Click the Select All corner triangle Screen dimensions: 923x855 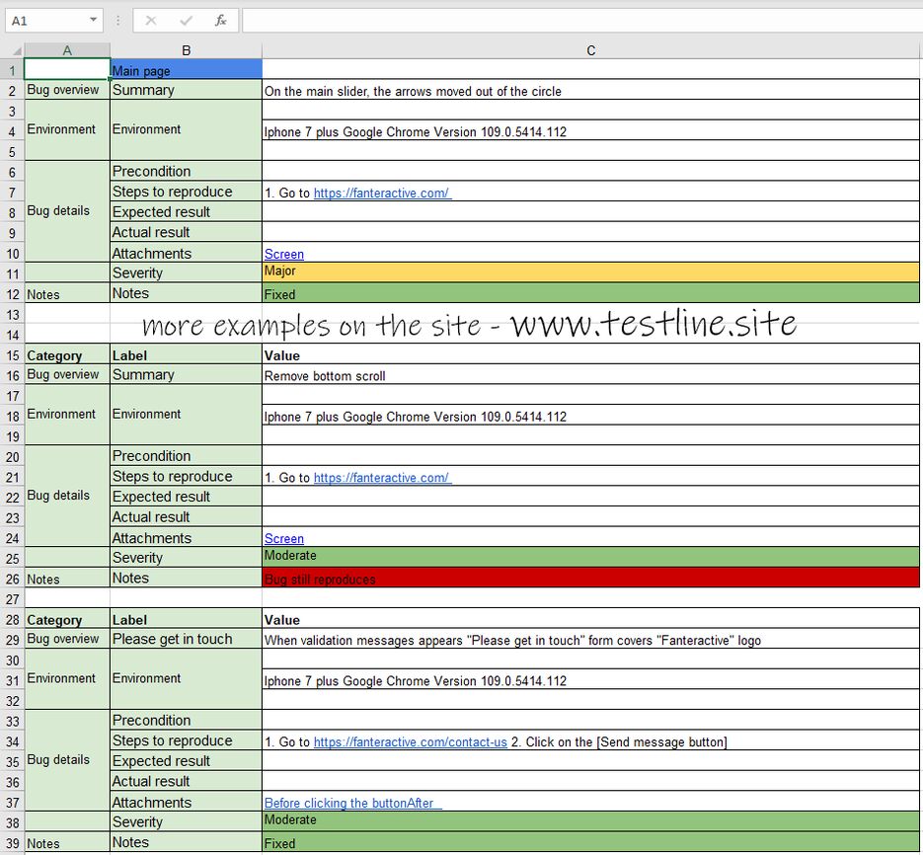tap(15, 50)
